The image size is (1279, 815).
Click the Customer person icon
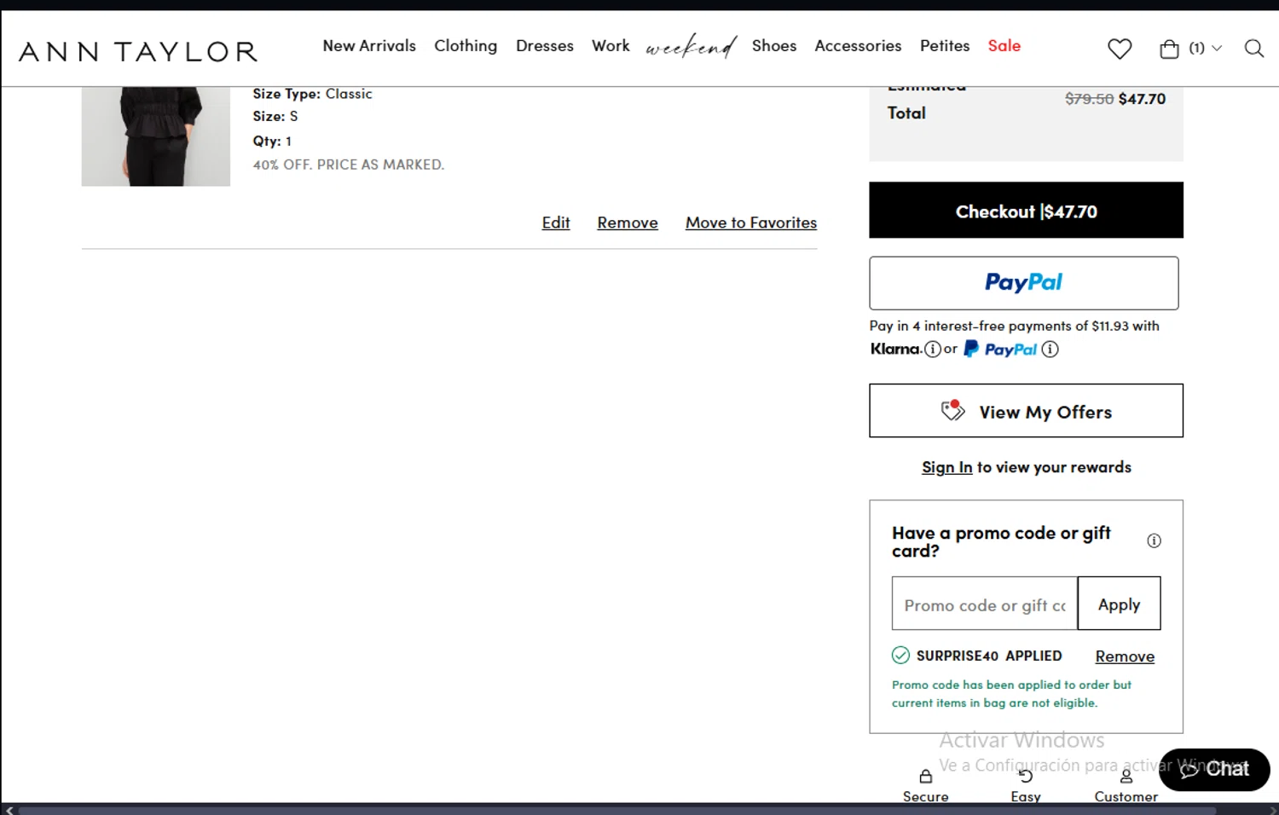(1126, 777)
